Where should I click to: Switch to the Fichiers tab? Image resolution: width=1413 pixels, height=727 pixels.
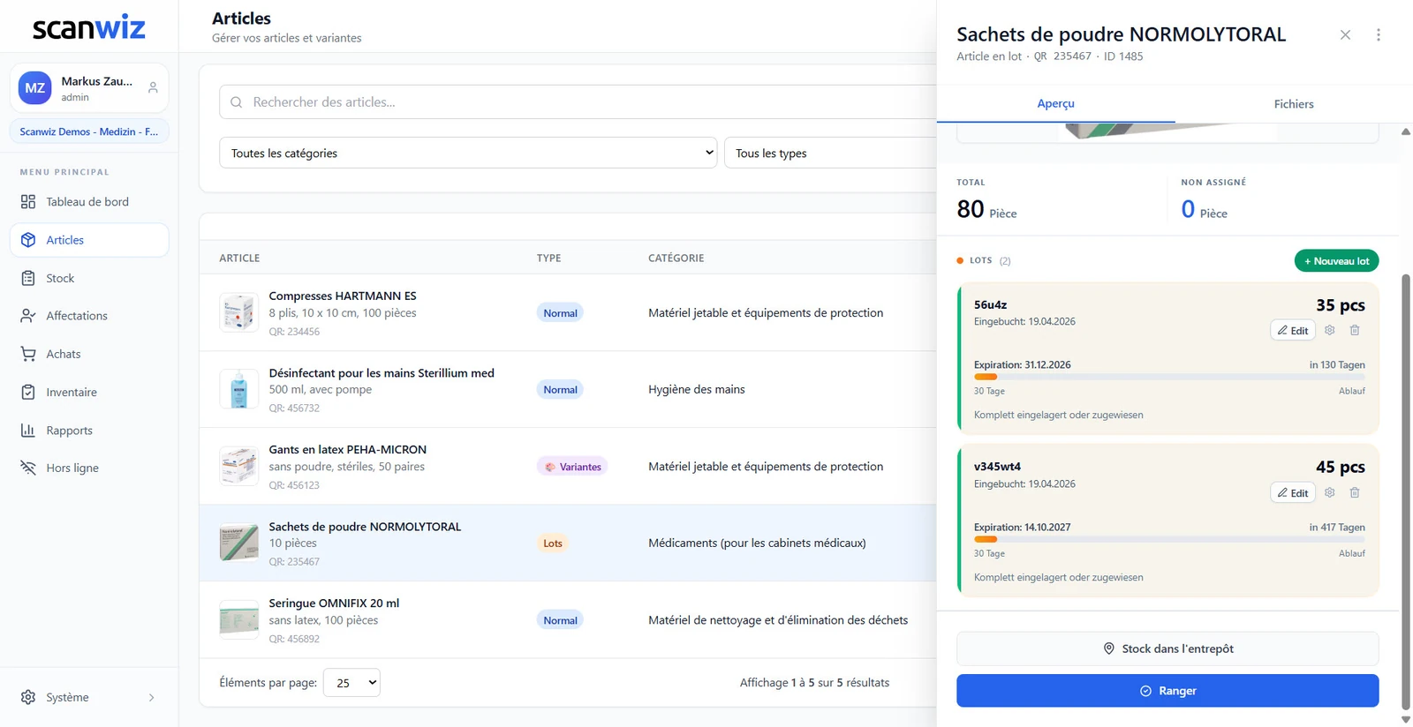(x=1294, y=104)
